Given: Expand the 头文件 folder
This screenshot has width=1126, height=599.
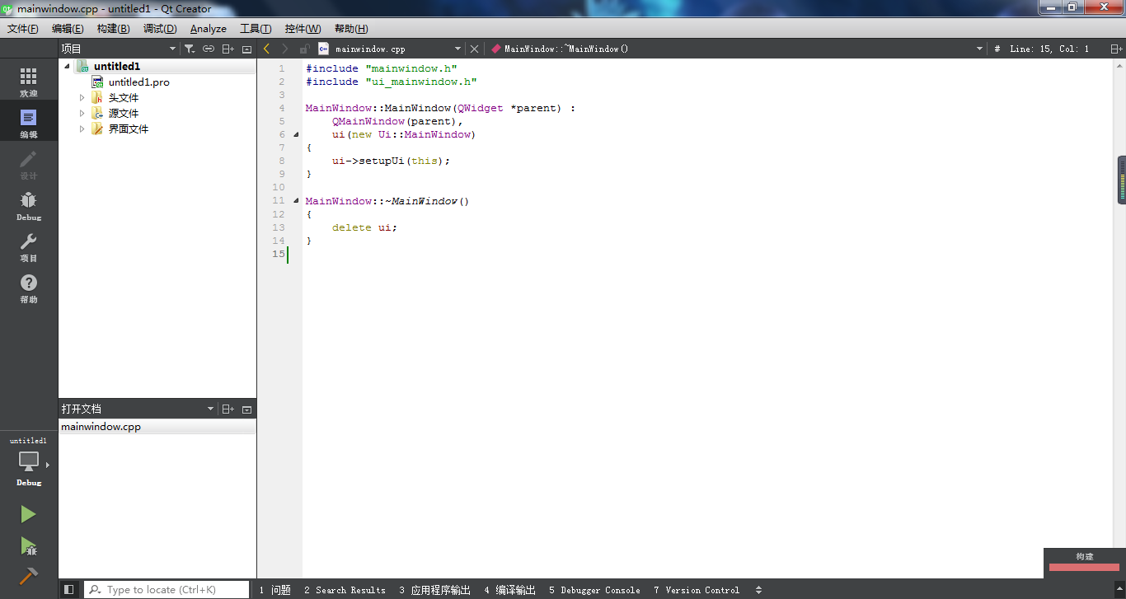Looking at the screenshot, I should tap(82, 97).
